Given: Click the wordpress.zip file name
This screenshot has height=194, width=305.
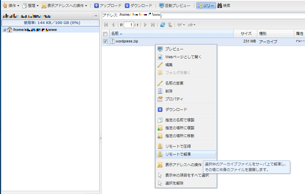Looking at the screenshot, I should point(126,41).
